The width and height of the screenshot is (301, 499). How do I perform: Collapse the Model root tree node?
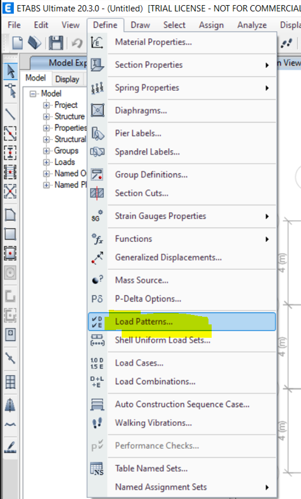[x=33, y=93]
